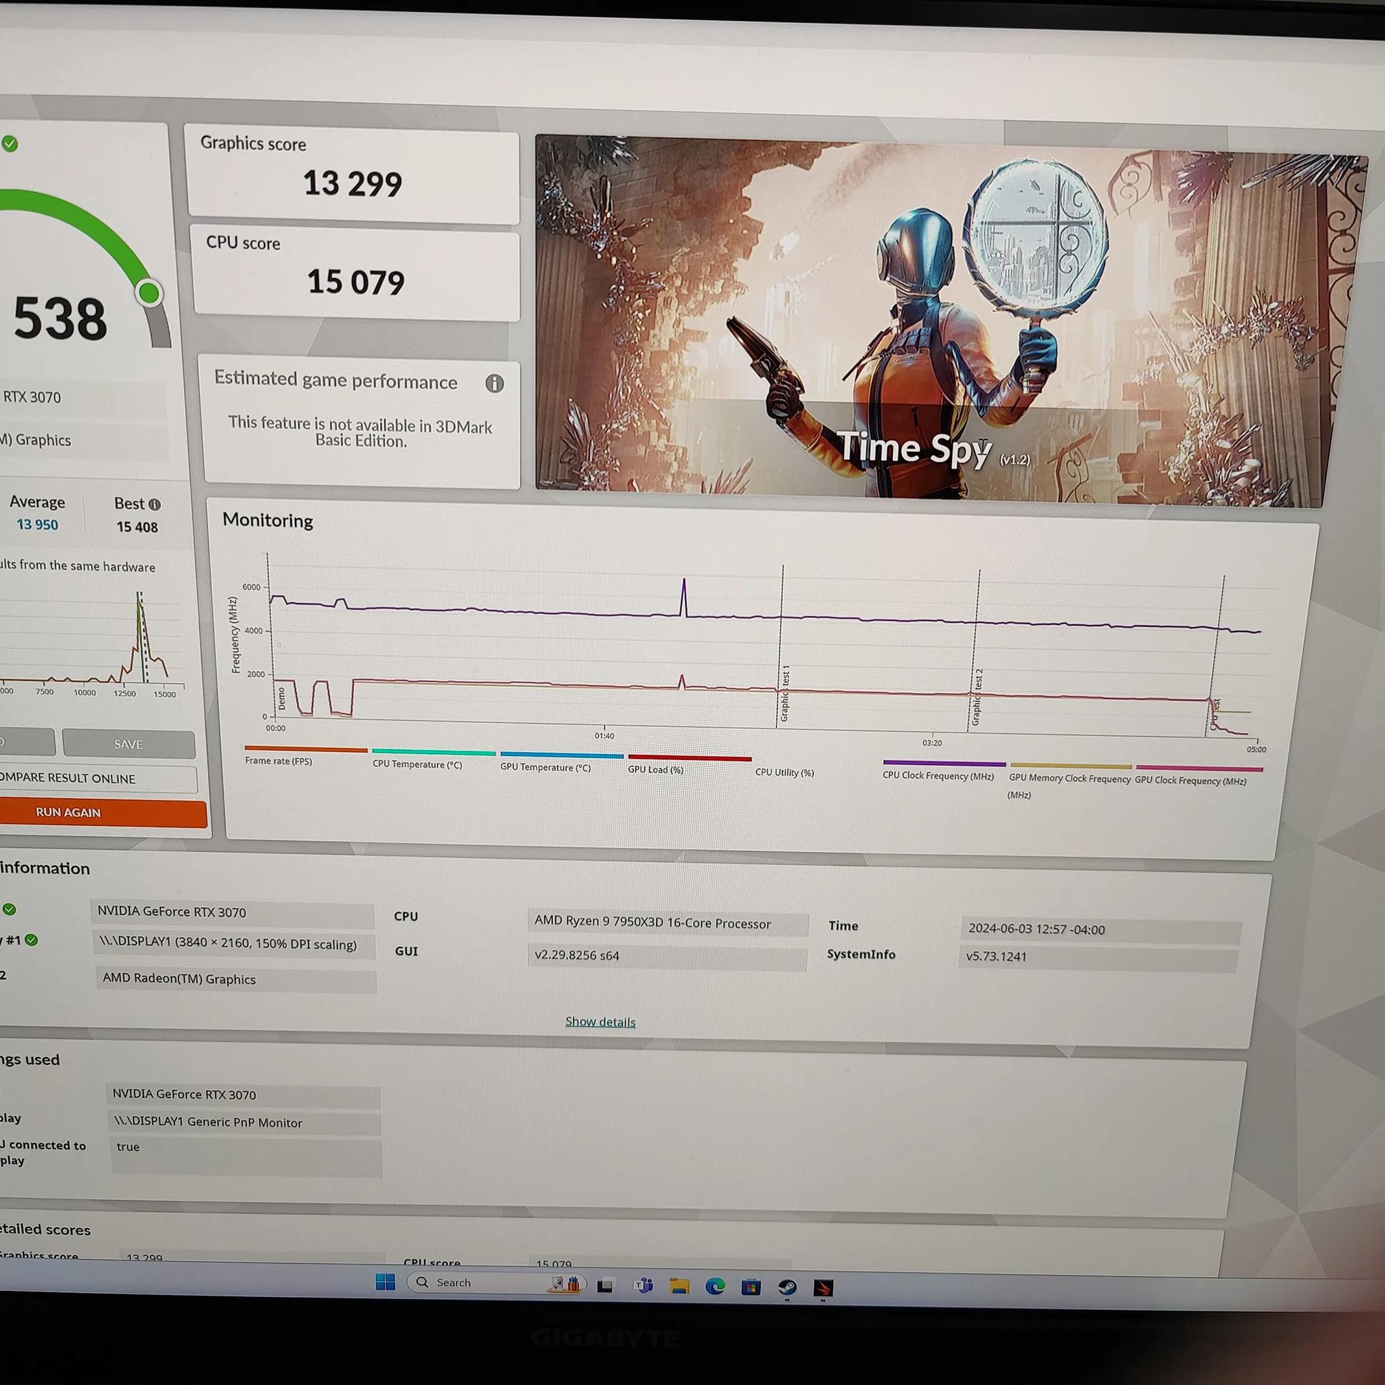Select the AMD Radeon(TM) Graphics field
Image resolution: width=1385 pixels, height=1385 pixels.
(x=235, y=979)
